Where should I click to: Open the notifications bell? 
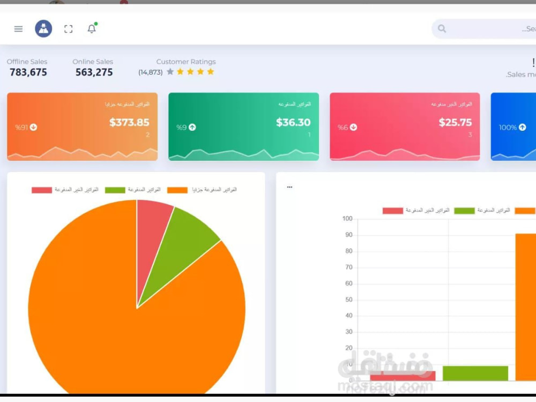pyautogui.click(x=92, y=28)
